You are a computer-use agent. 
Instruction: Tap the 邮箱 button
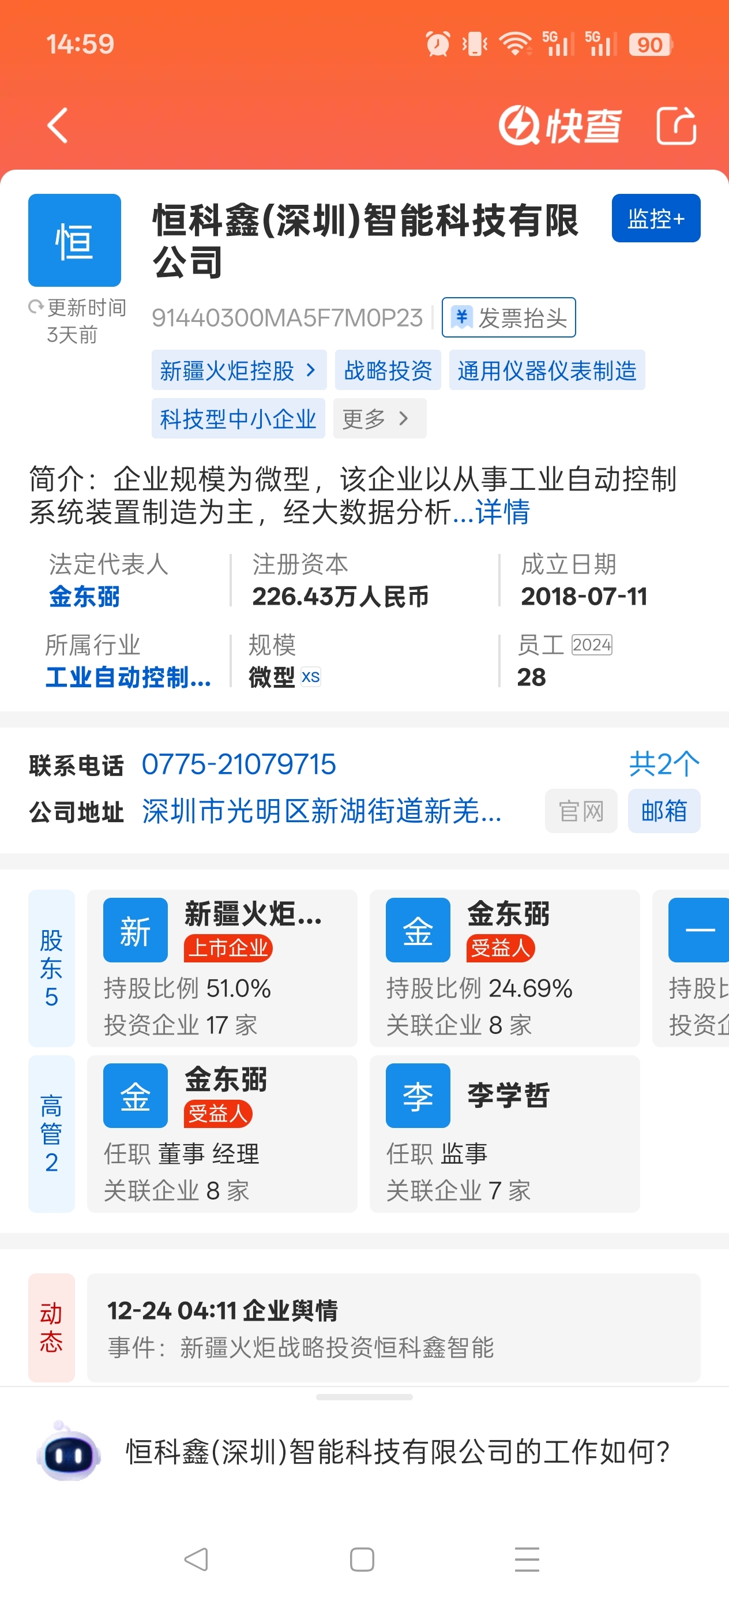(x=664, y=811)
